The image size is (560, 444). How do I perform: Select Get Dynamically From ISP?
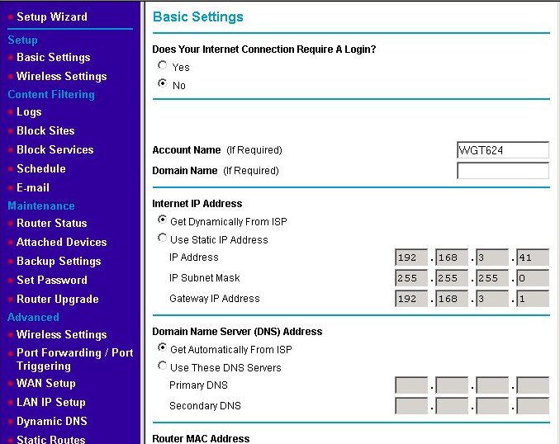click(162, 220)
